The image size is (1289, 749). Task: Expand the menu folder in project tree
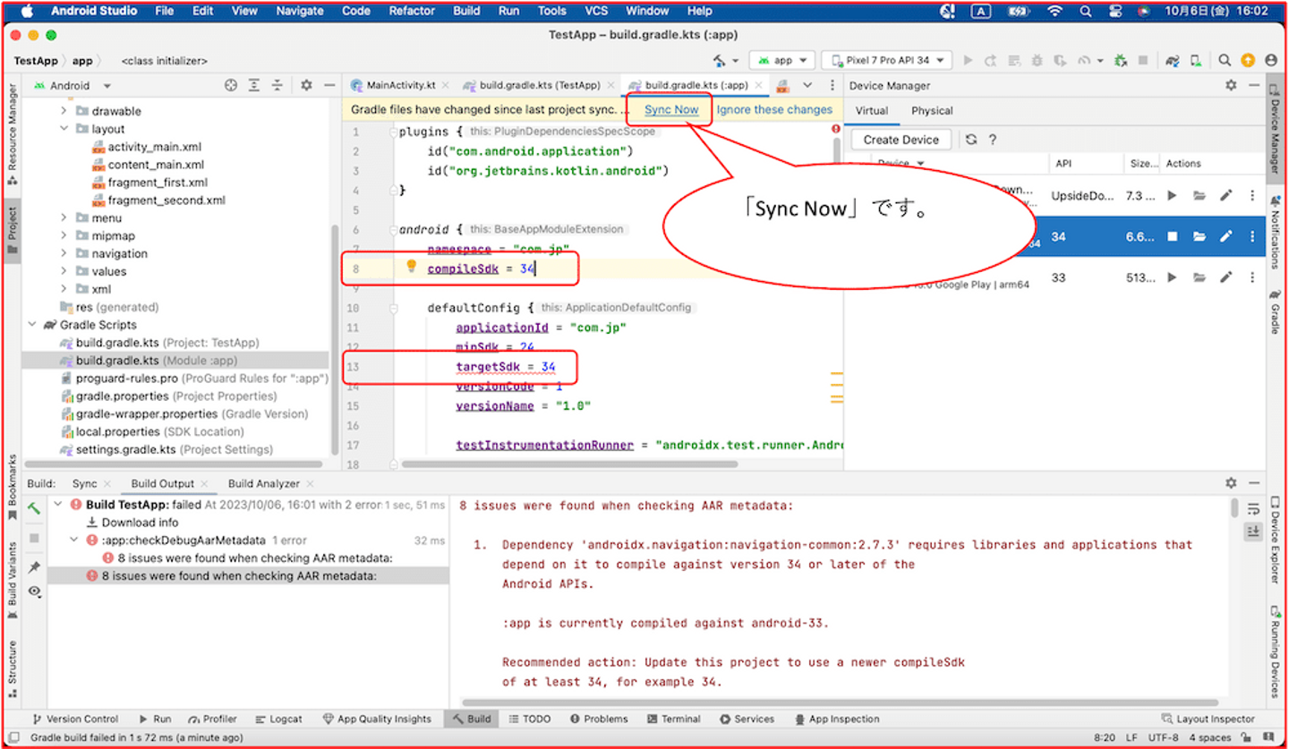[x=64, y=218]
